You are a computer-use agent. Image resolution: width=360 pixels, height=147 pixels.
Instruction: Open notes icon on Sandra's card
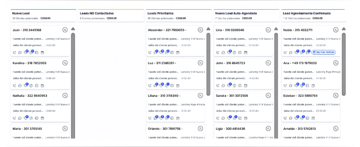[x=234, y=118]
